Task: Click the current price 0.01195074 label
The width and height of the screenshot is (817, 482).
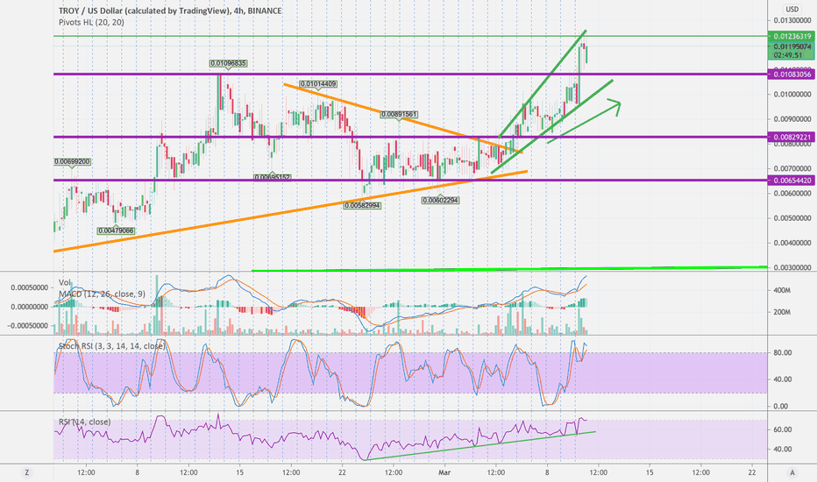Action: point(792,46)
